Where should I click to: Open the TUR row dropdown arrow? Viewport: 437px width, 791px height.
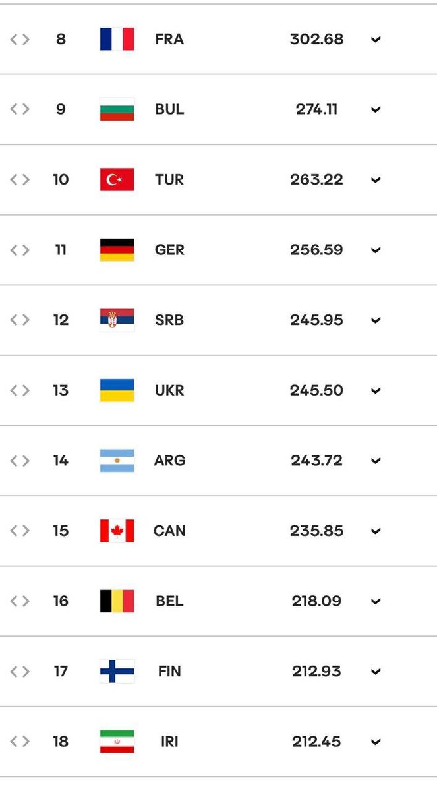point(376,180)
